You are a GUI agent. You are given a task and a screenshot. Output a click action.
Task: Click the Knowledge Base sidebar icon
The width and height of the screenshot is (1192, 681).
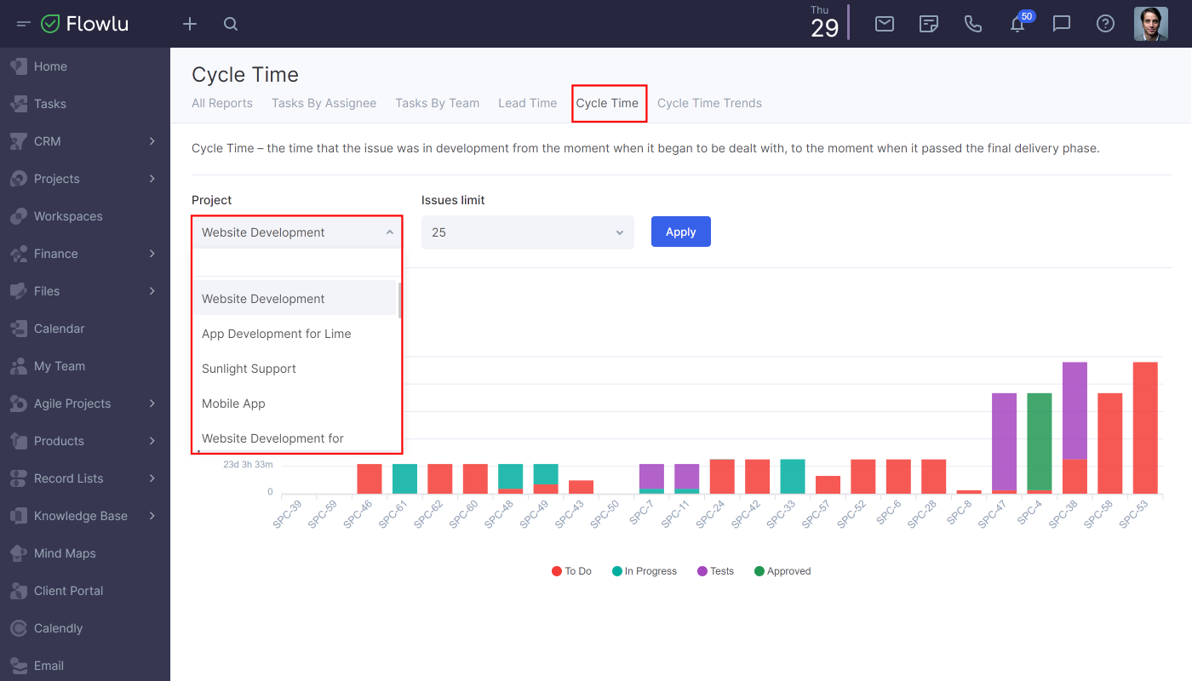tap(19, 516)
